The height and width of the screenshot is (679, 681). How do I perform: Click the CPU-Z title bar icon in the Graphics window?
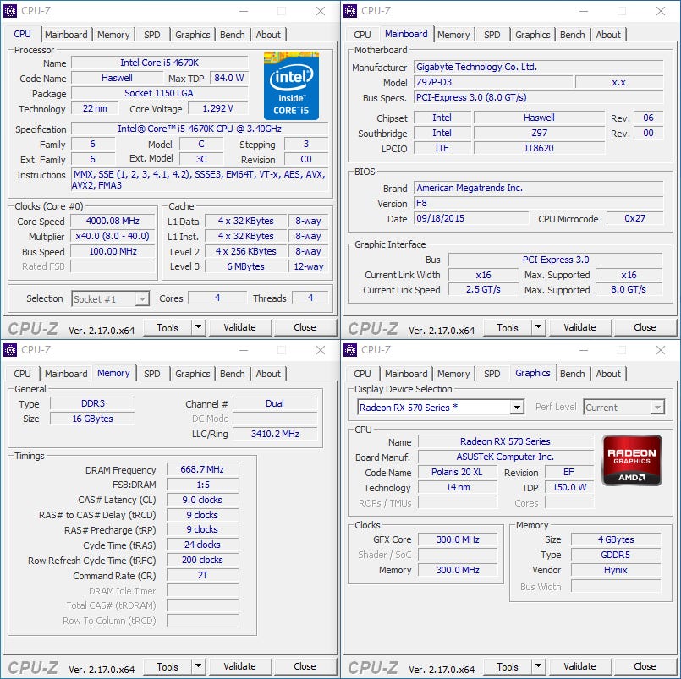351,350
